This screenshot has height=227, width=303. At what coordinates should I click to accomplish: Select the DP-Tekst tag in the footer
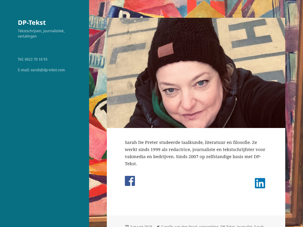[x=228, y=226]
